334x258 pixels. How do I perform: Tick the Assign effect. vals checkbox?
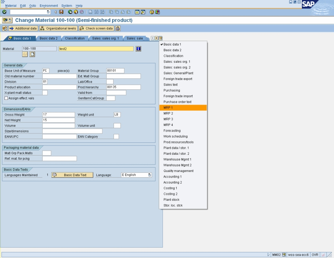6,98
